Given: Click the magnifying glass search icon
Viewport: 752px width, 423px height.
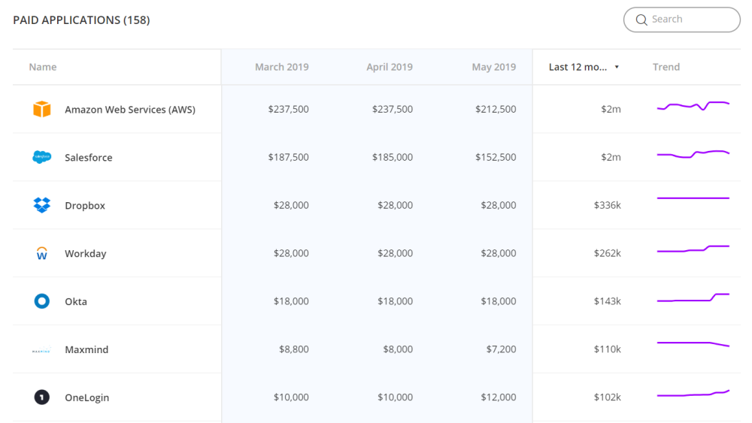Looking at the screenshot, I should point(641,20).
